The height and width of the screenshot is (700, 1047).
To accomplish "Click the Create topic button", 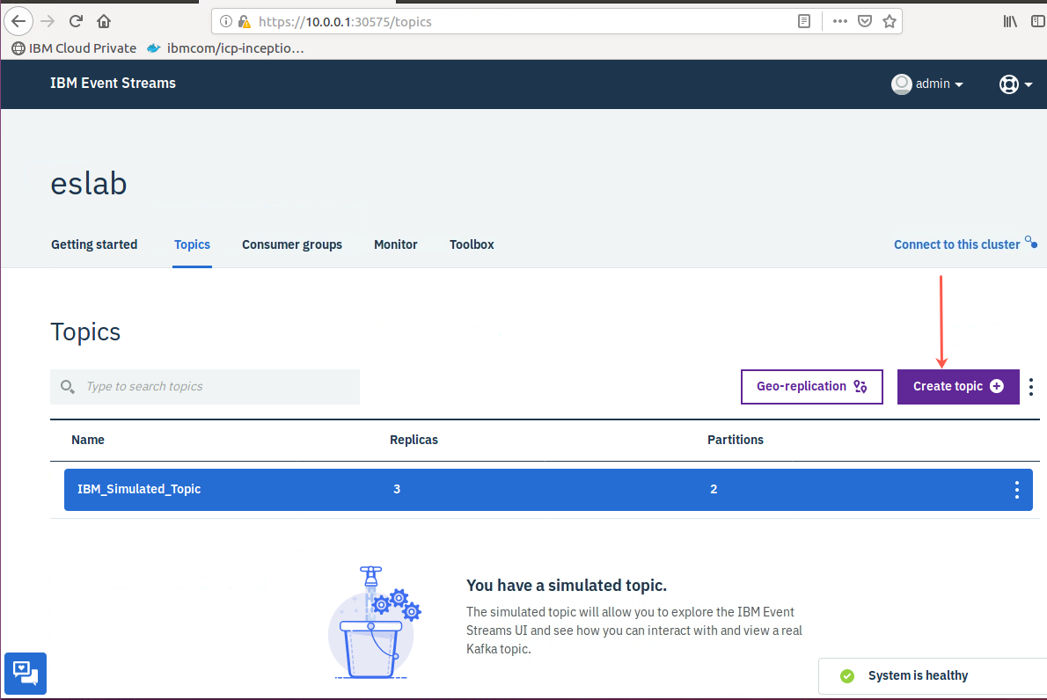I will 958,386.
